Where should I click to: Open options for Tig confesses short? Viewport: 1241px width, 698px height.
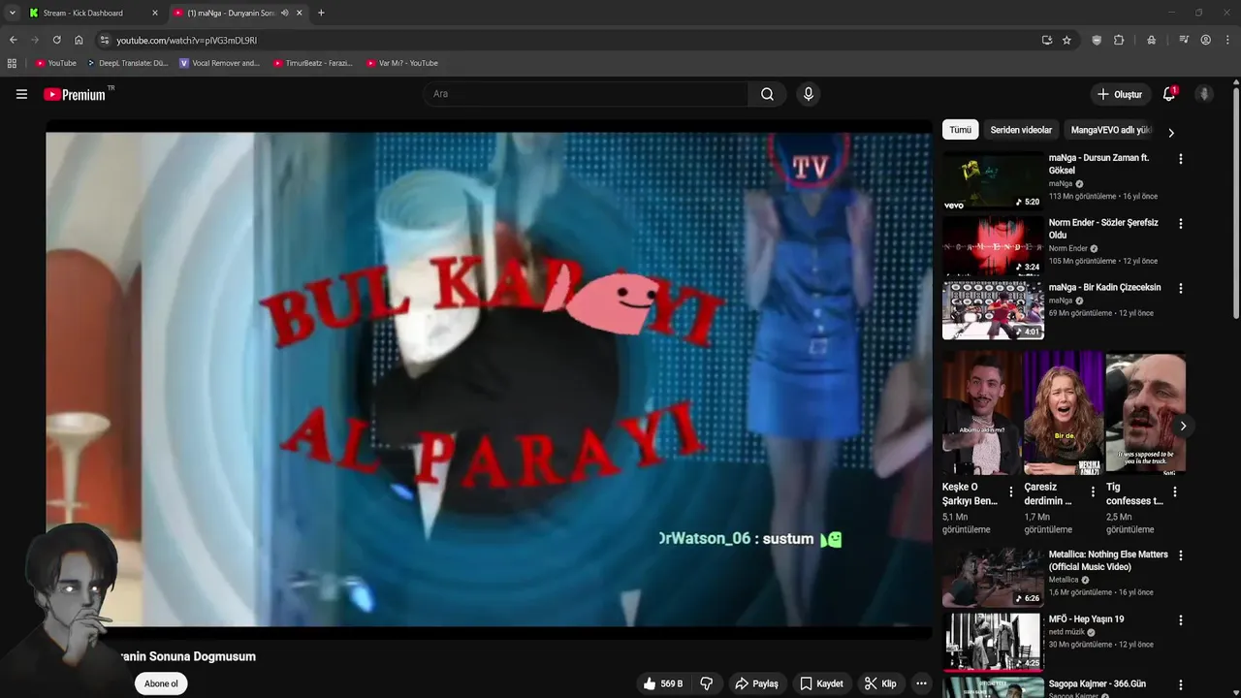click(x=1175, y=492)
